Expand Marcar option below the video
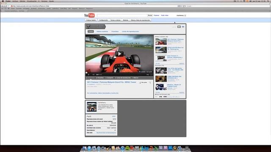 135,78
